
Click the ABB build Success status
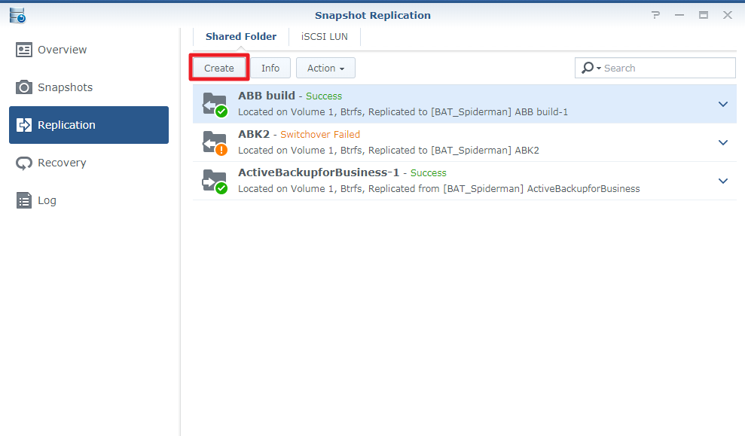pyautogui.click(x=324, y=96)
